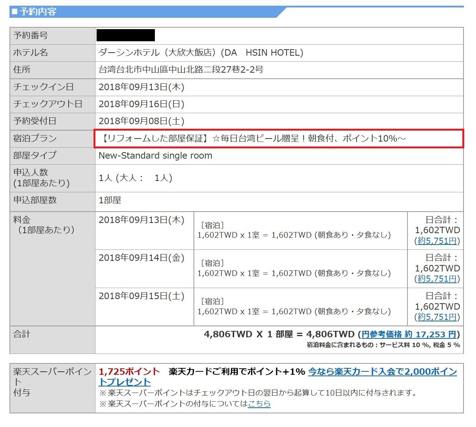476x427 pixels.
Task: Select the 予約内容 section header
Action: click(x=38, y=12)
